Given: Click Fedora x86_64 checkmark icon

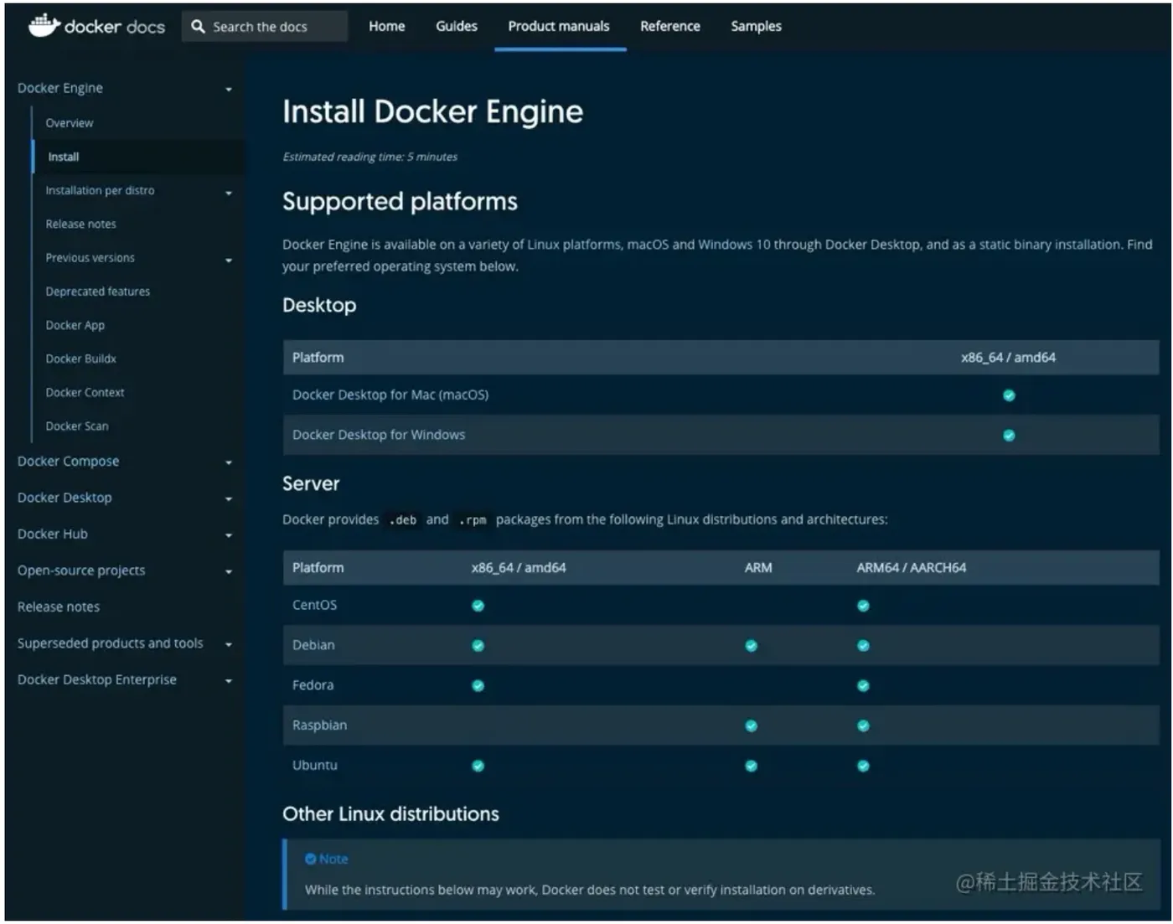Looking at the screenshot, I should tap(478, 686).
